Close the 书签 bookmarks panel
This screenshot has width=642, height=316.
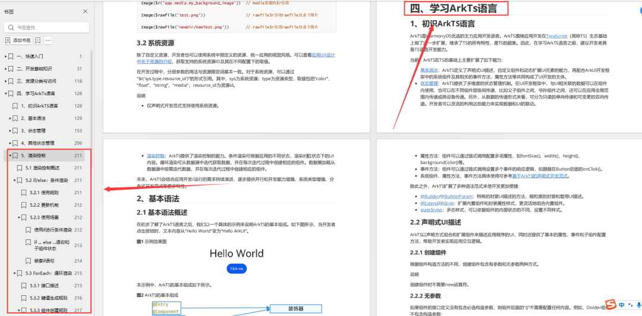tap(85, 11)
